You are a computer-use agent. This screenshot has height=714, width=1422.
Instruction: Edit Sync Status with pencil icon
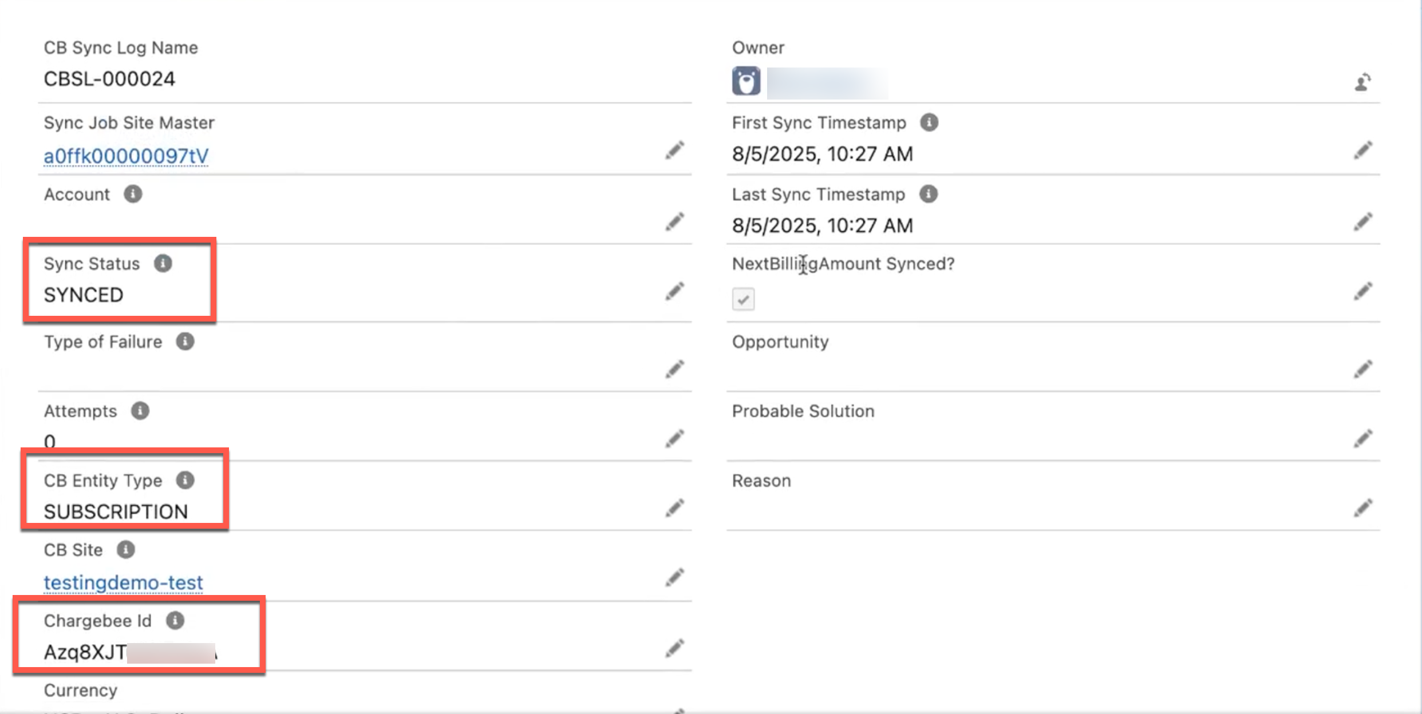(x=674, y=291)
